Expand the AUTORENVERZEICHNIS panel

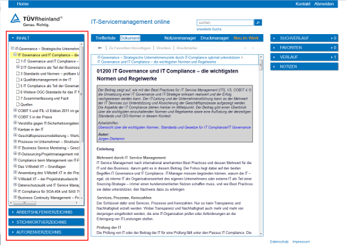coord(46,232)
